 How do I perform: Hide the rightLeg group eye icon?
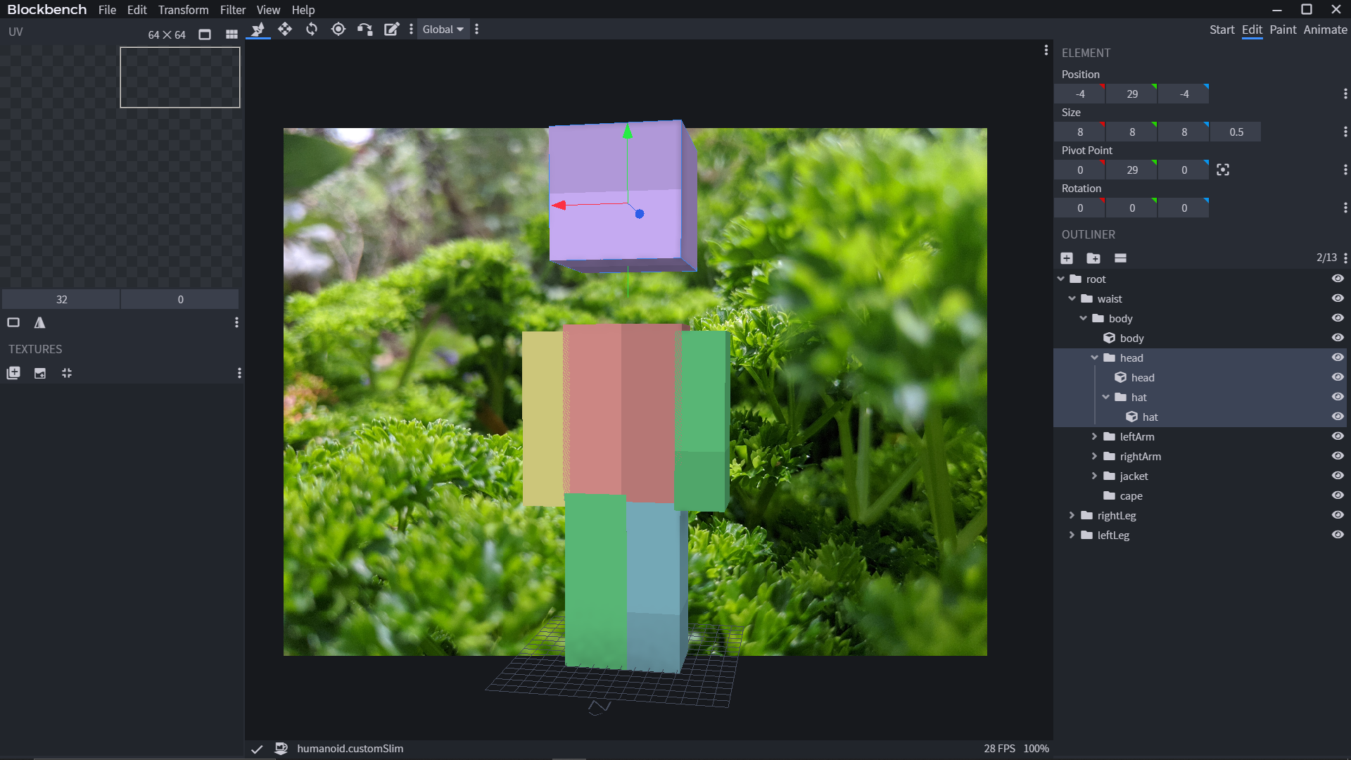(1338, 515)
